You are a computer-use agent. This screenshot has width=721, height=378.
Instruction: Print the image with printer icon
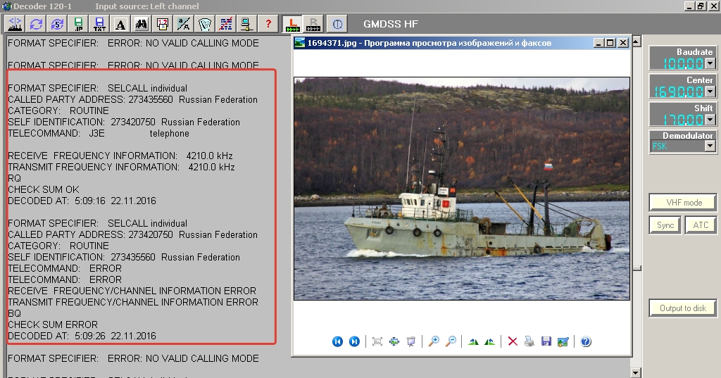(529, 341)
